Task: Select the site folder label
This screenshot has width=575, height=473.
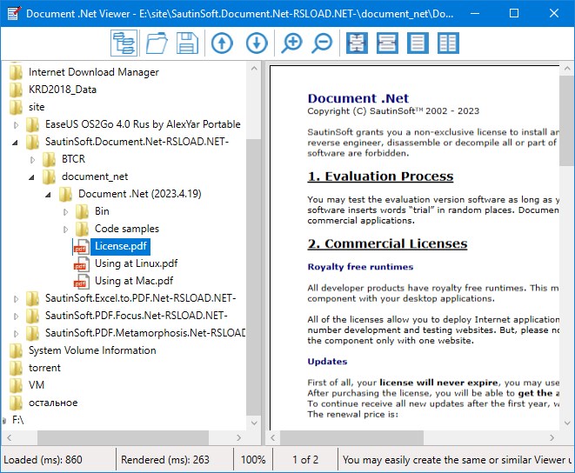Action: 37,107
